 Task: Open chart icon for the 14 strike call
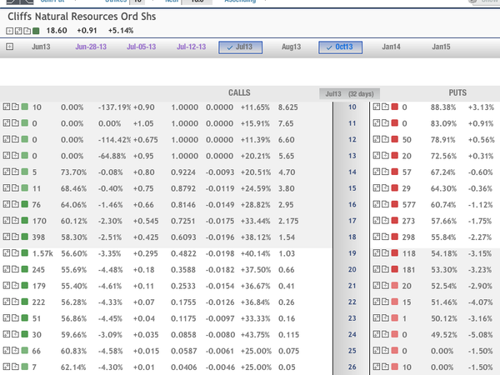point(7,172)
